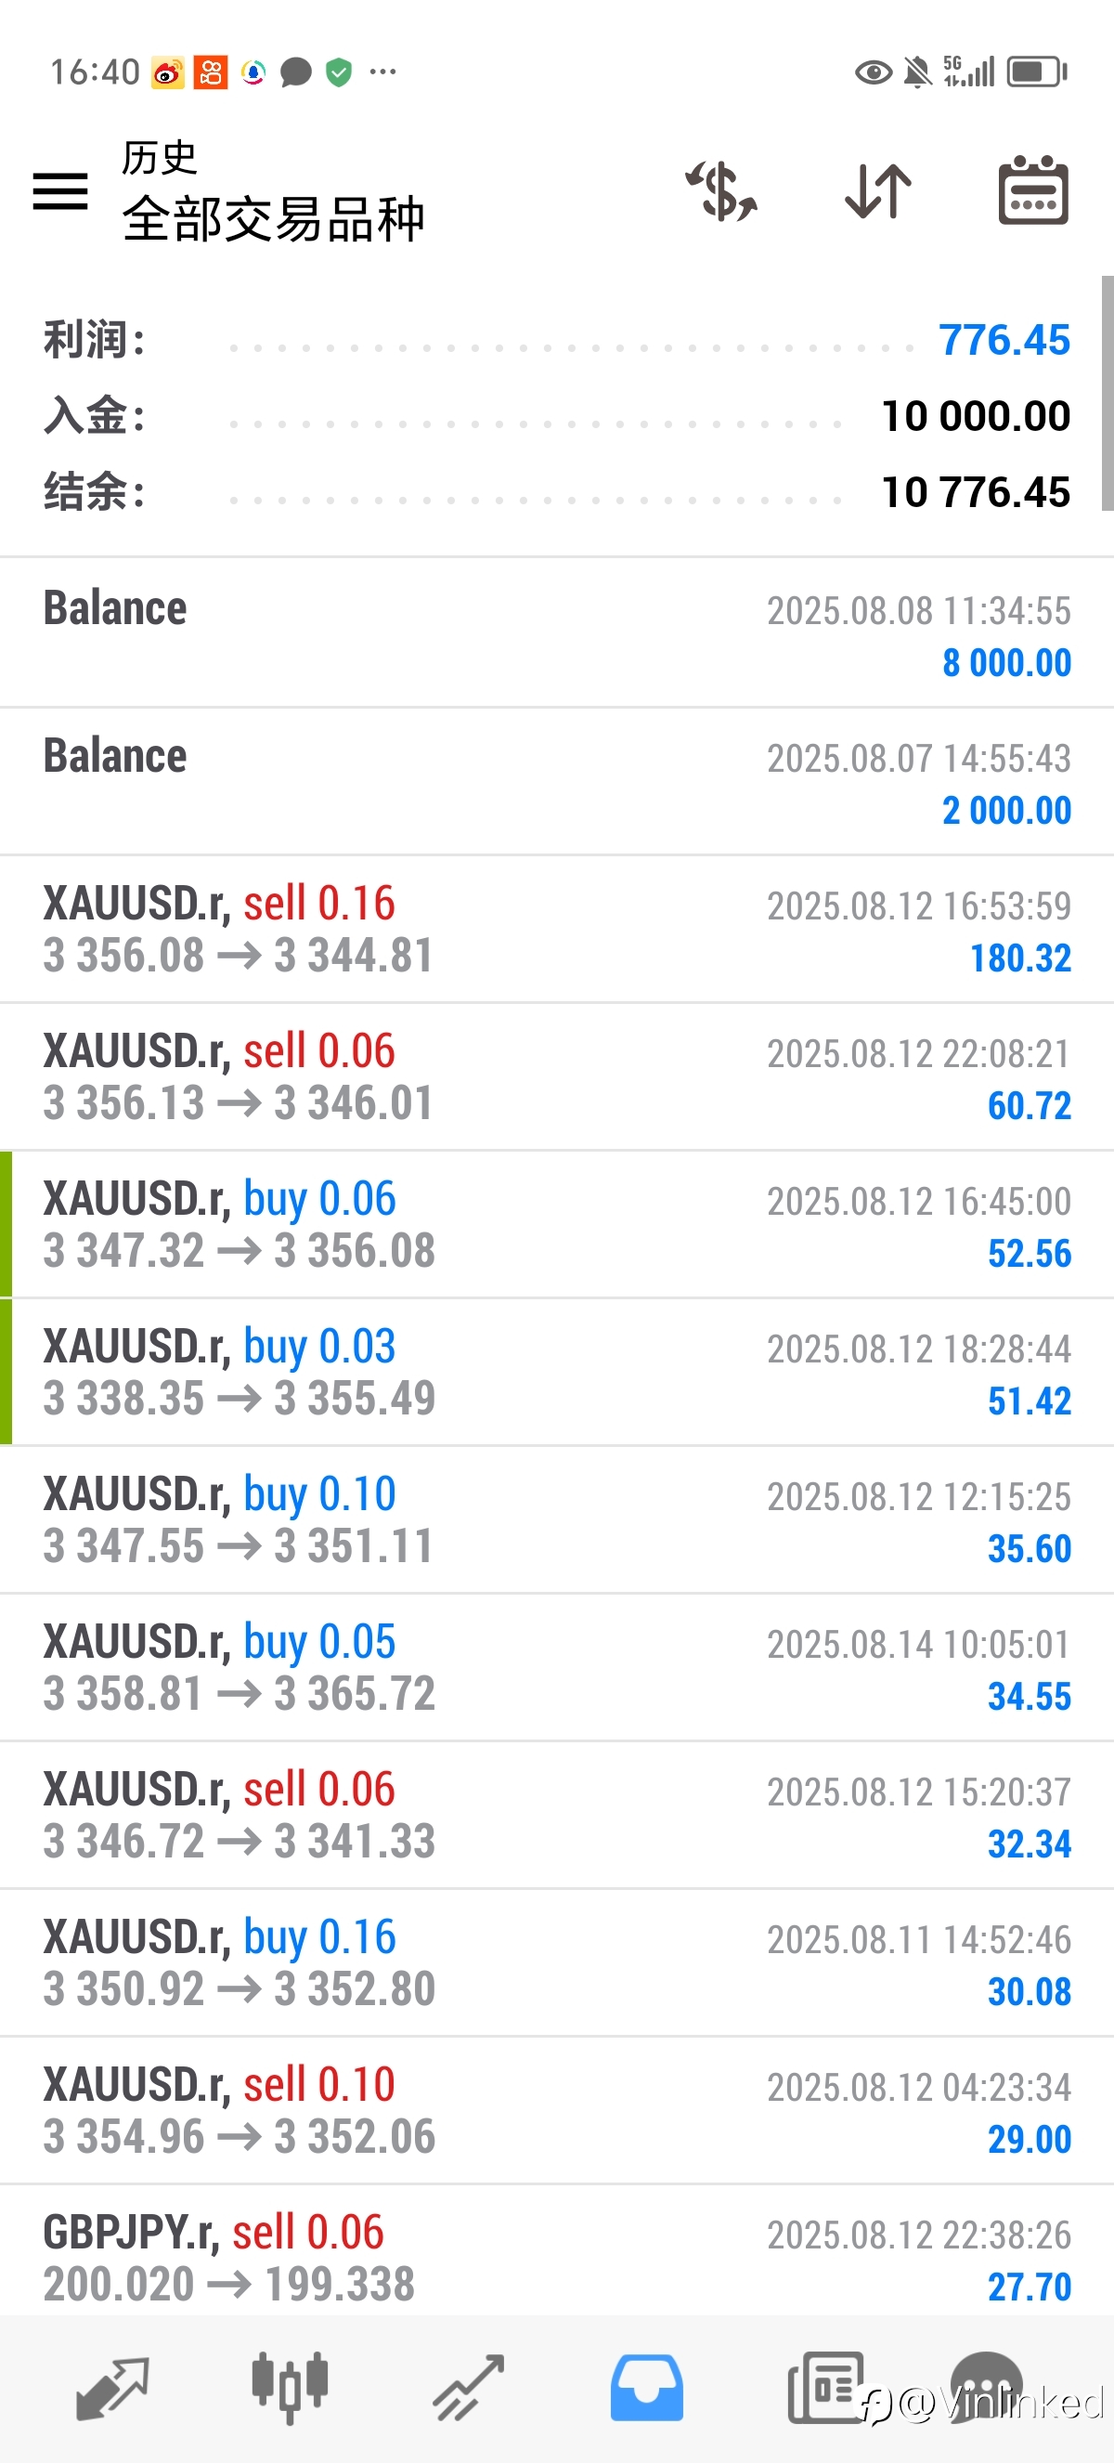Switch to the Trade tab with trend arrow

click(468, 2388)
